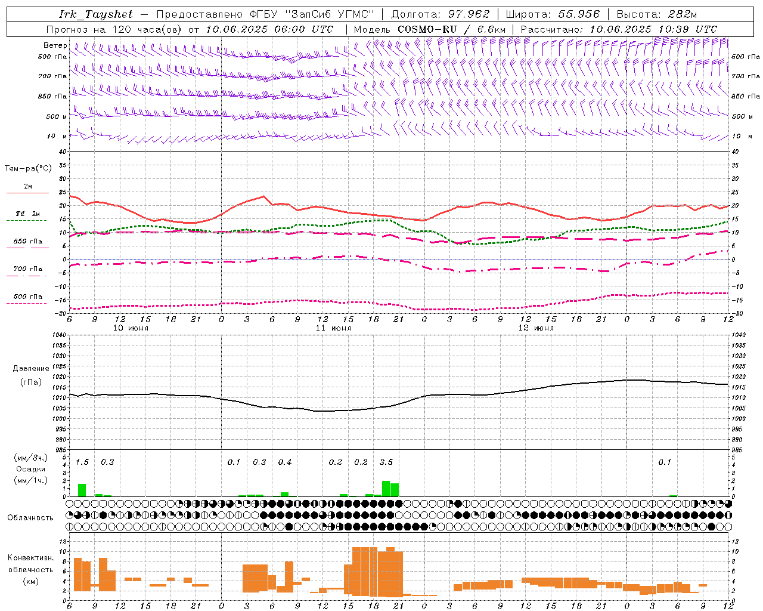The image size is (763, 611).
Task: Click the tallest green precipitation bar
Action: pos(386,489)
